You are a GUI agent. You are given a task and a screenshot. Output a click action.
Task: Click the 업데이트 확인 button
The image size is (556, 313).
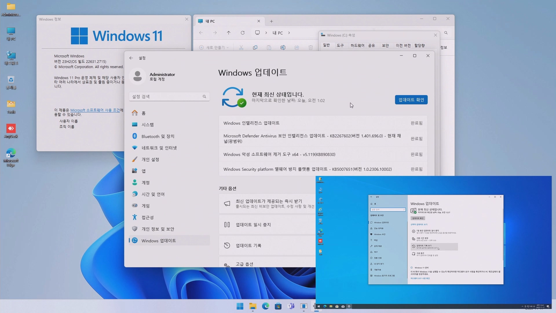click(411, 100)
